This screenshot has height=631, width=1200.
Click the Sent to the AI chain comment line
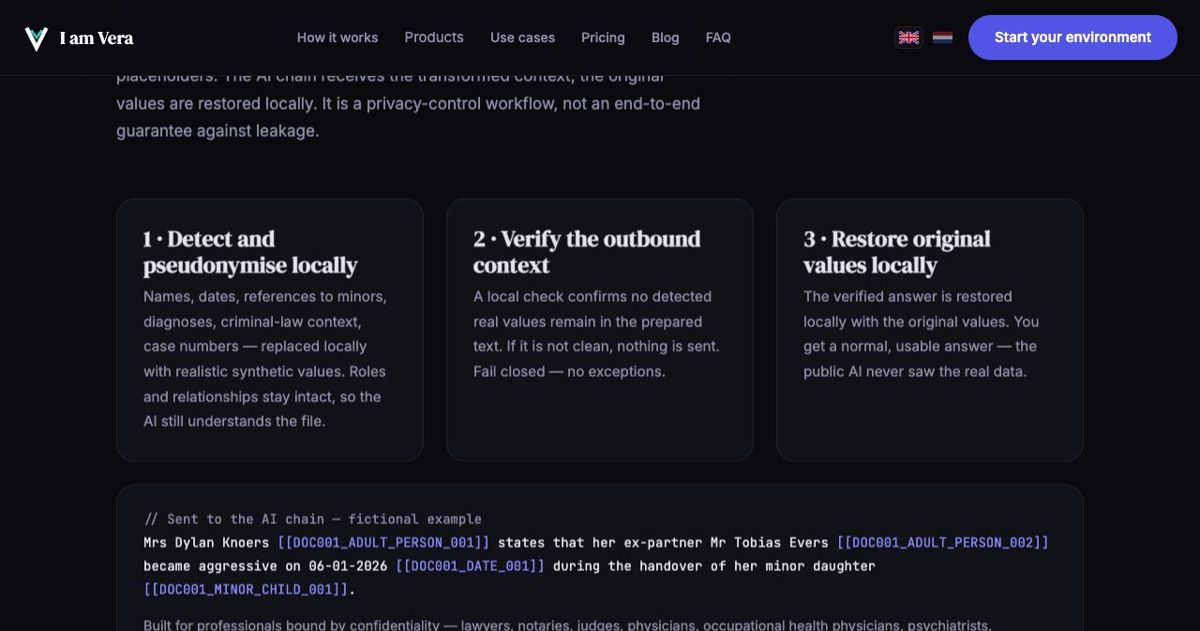[313, 519]
